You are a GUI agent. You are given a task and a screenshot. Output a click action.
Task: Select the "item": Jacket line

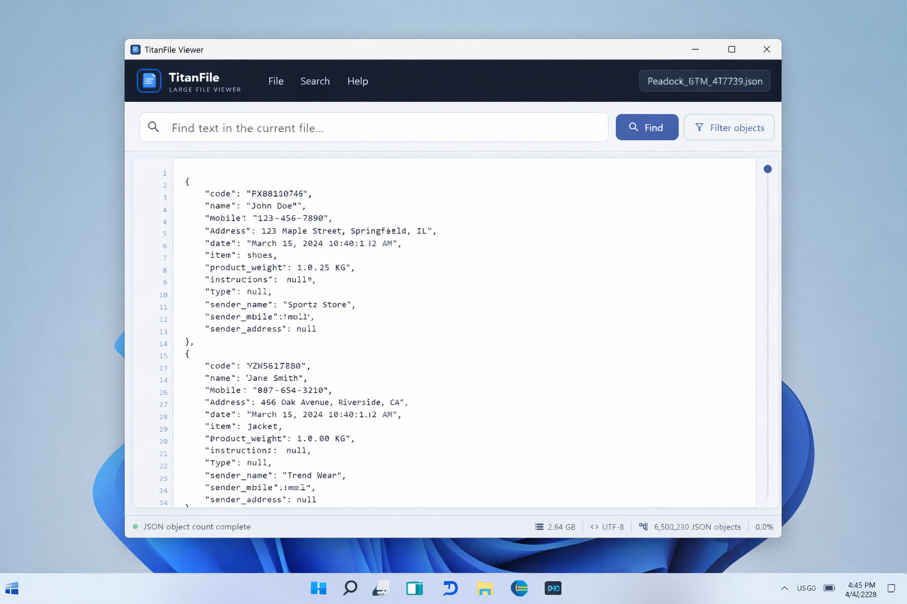point(243,426)
